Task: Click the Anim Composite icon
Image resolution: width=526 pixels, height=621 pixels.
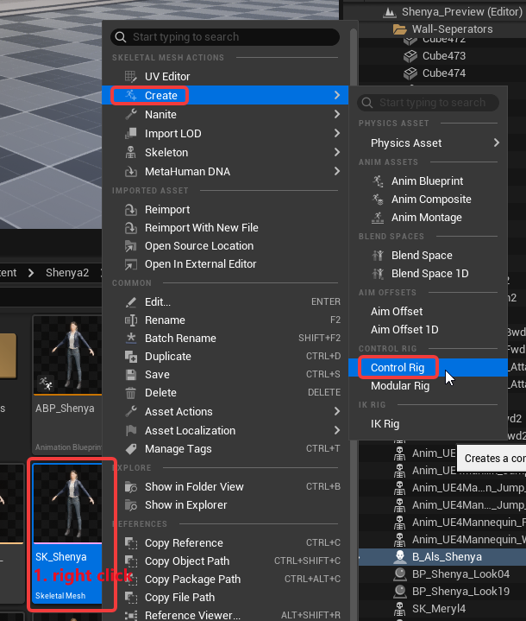Action: [x=378, y=200]
